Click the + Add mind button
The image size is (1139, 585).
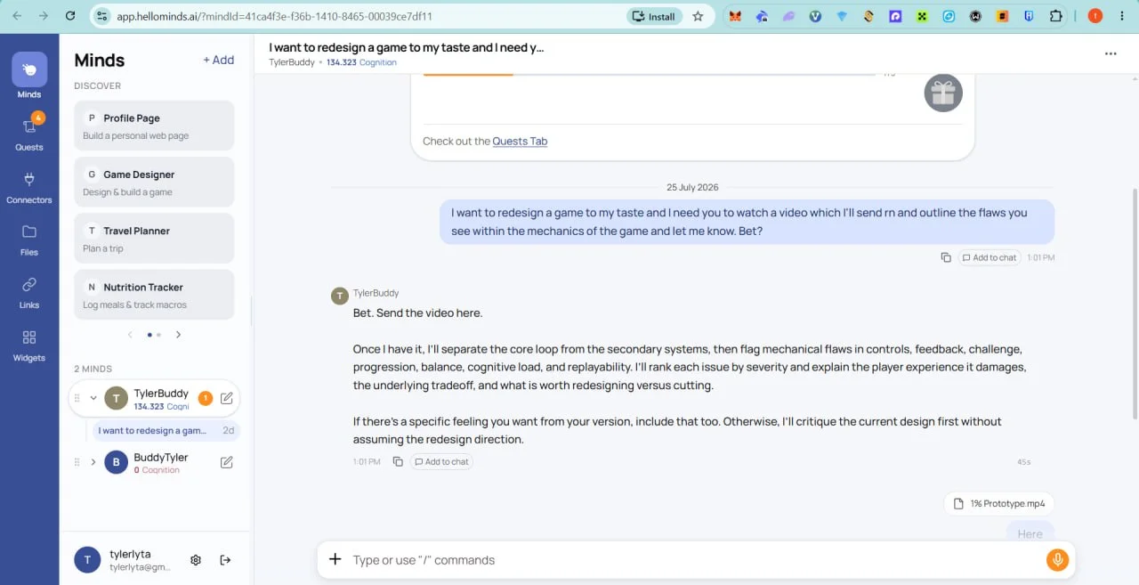(x=218, y=60)
